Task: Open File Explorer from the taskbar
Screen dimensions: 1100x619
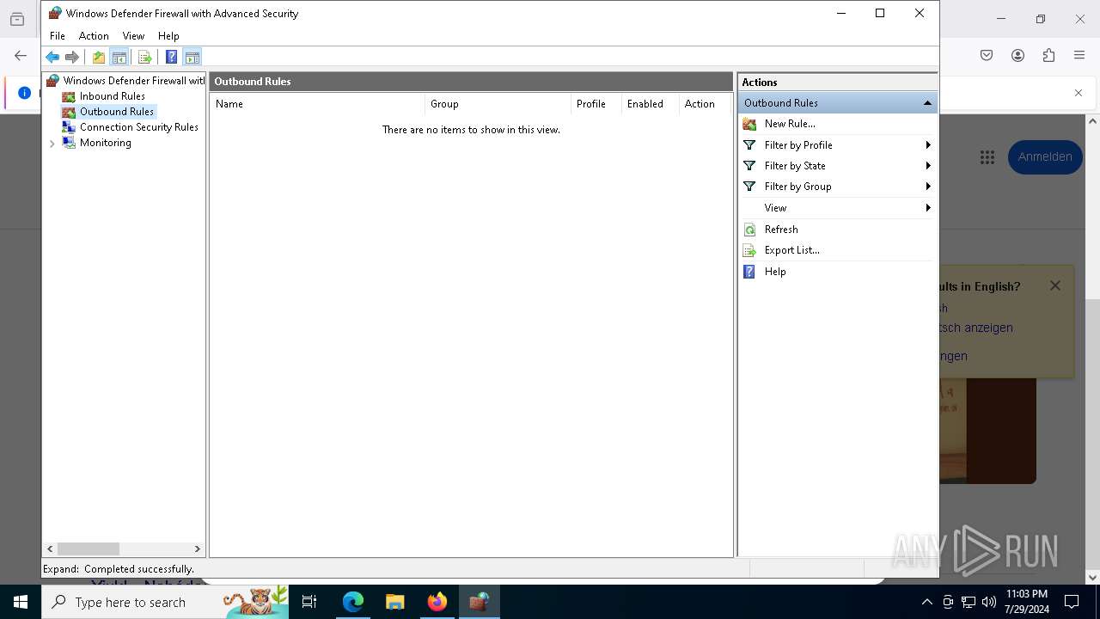Action: [x=394, y=602]
